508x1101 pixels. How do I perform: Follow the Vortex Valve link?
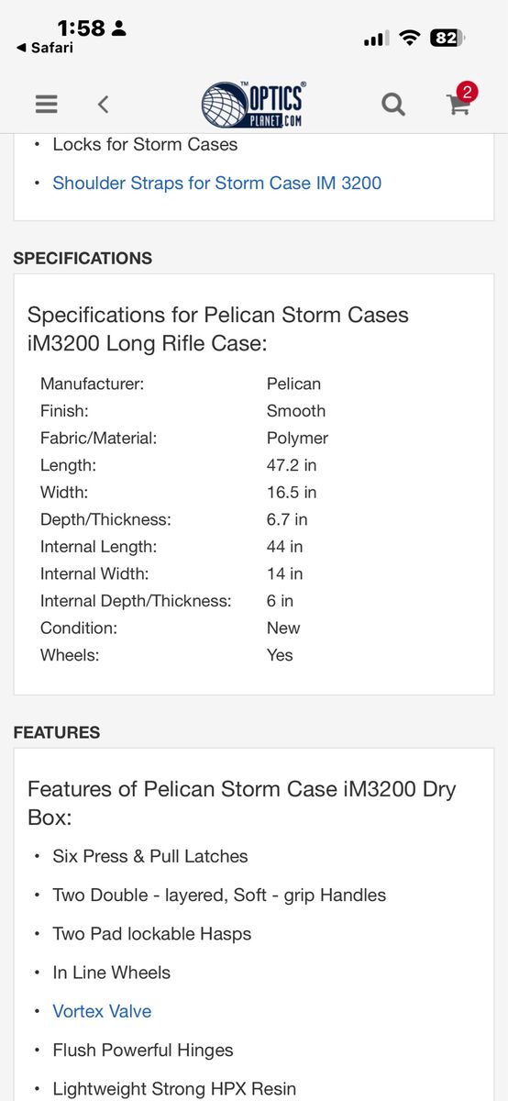click(x=102, y=1011)
